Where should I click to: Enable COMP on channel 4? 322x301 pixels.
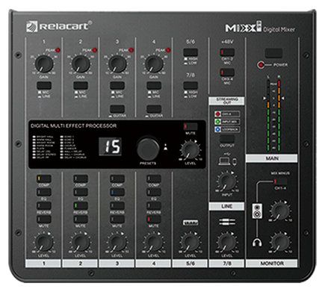tap(154, 179)
